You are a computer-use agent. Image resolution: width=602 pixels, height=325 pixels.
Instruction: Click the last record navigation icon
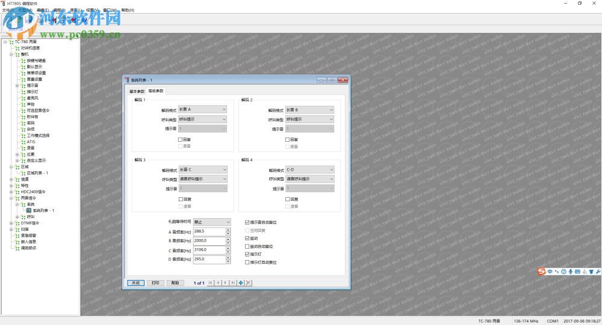pyautogui.click(x=233, y=283)
